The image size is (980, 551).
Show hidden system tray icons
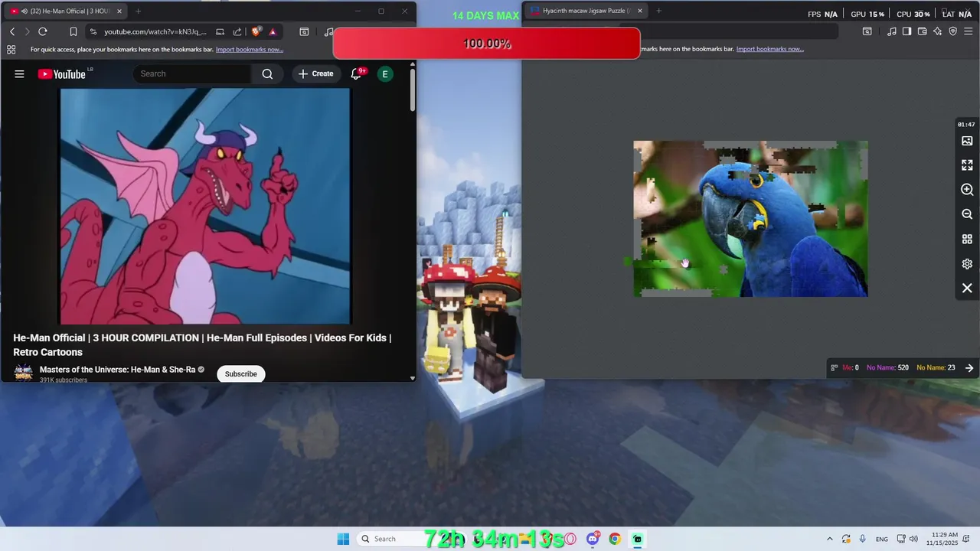click(829, 539)
